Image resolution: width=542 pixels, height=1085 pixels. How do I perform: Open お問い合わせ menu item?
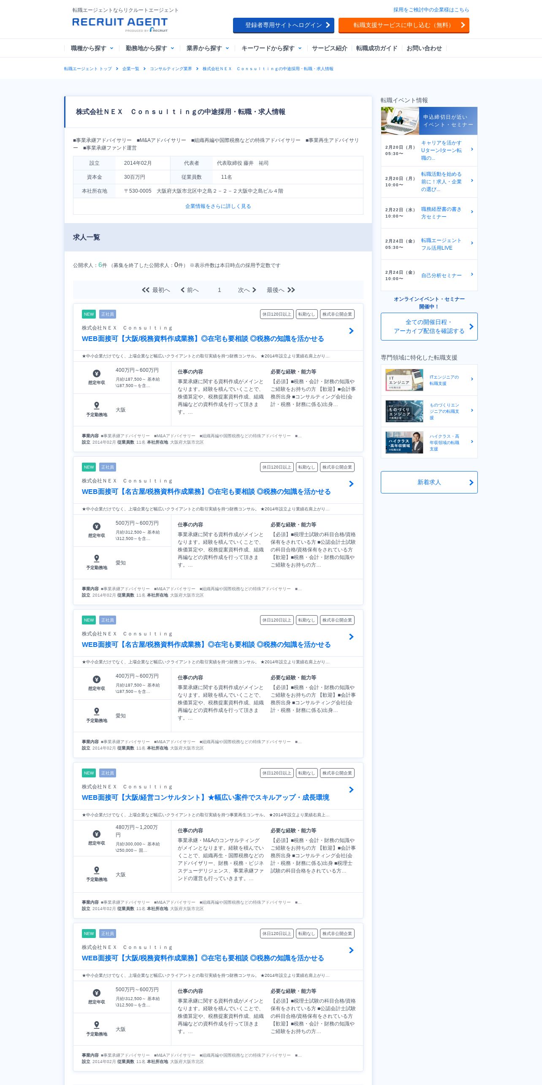(424, 48)
